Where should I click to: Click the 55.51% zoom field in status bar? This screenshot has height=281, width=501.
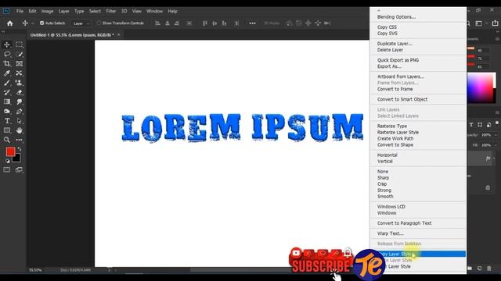click(x=35, y=270)
